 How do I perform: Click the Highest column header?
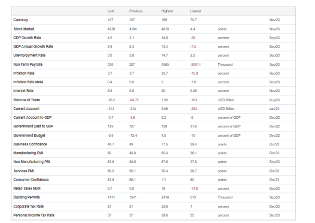pyautogui.click(x=167, y=11)
